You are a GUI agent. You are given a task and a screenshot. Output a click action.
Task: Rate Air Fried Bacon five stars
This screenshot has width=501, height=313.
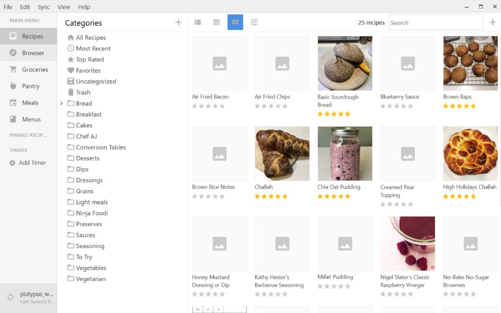tap(222, 106)
